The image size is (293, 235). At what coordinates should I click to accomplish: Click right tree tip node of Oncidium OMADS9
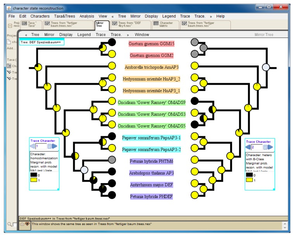195,101
